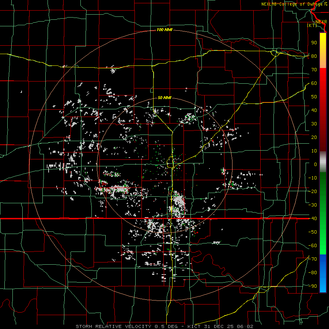Click the -10 value on velocity scale

[313, 178]
